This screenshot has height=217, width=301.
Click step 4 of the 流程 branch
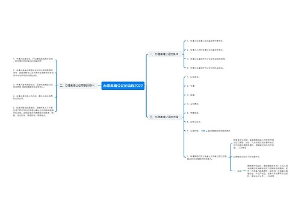pos(193,104)
